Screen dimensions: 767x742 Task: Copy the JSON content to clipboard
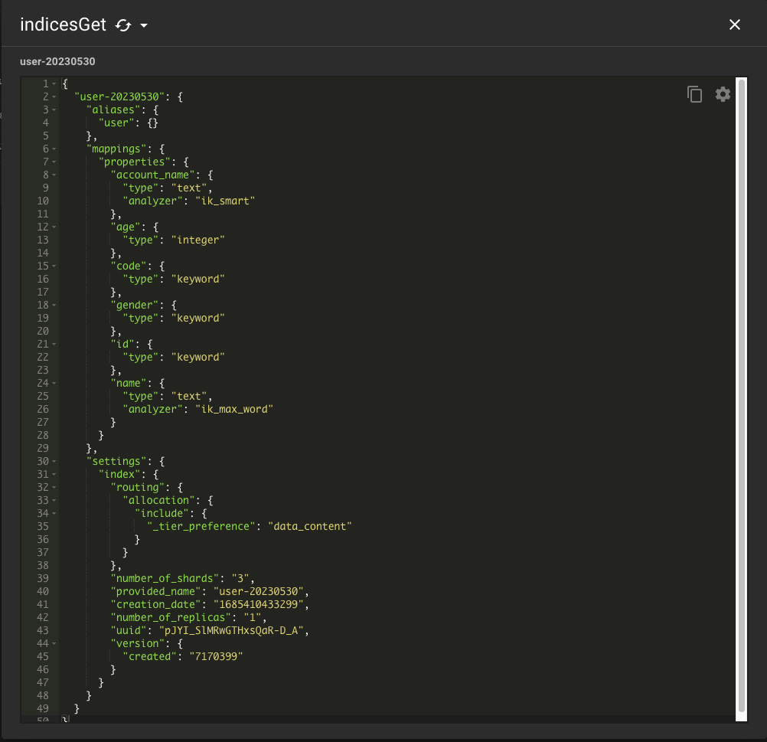coord(694,94)
